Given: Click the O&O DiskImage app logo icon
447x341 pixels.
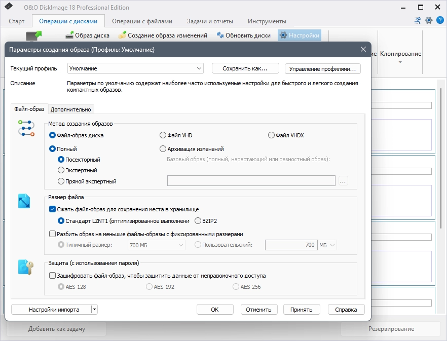Looking at the screenshot, I should point(9,6).
